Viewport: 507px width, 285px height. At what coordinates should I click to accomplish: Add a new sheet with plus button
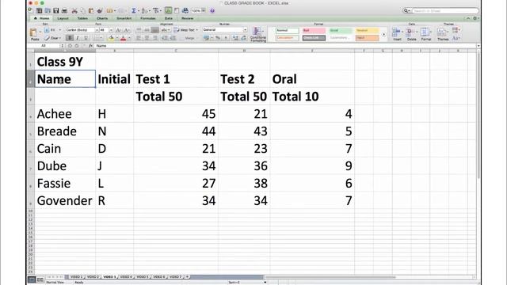(187, 277)
